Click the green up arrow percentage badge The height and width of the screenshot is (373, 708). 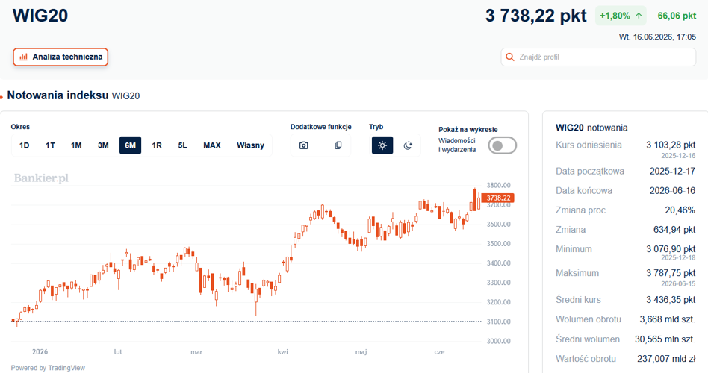621,16
